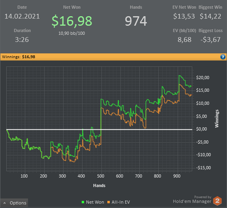Click the 100 x-axis tick label
Image resolution: width=227 pixels, height=208 pixels.
pos(24,176)
